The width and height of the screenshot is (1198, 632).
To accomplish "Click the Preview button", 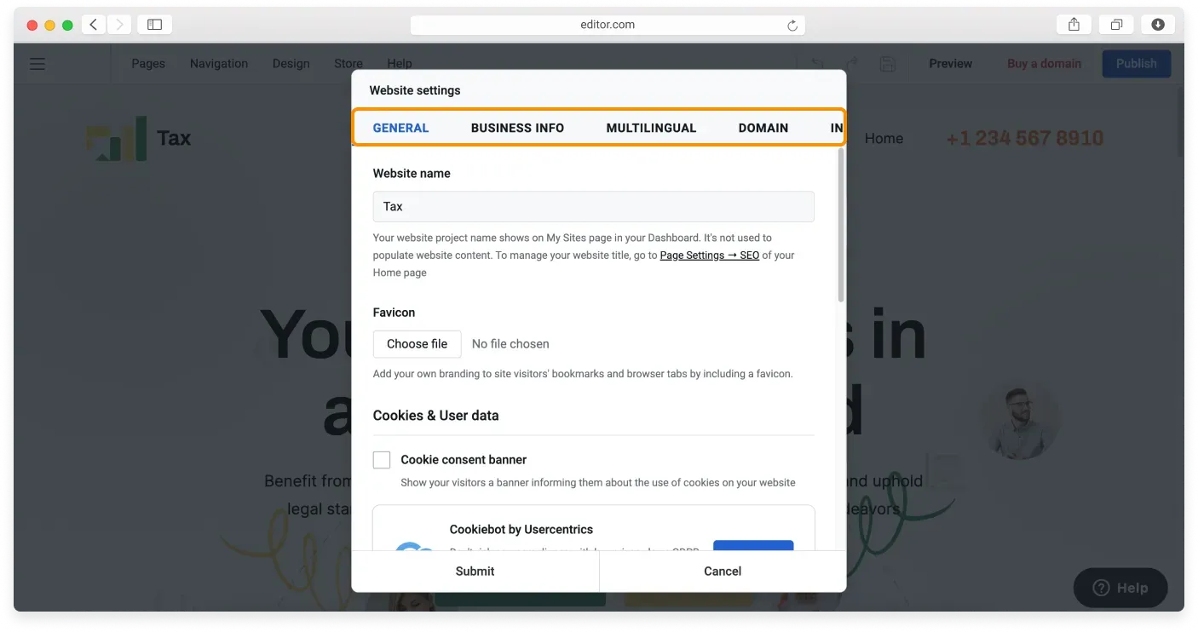I will pos(951,64).
